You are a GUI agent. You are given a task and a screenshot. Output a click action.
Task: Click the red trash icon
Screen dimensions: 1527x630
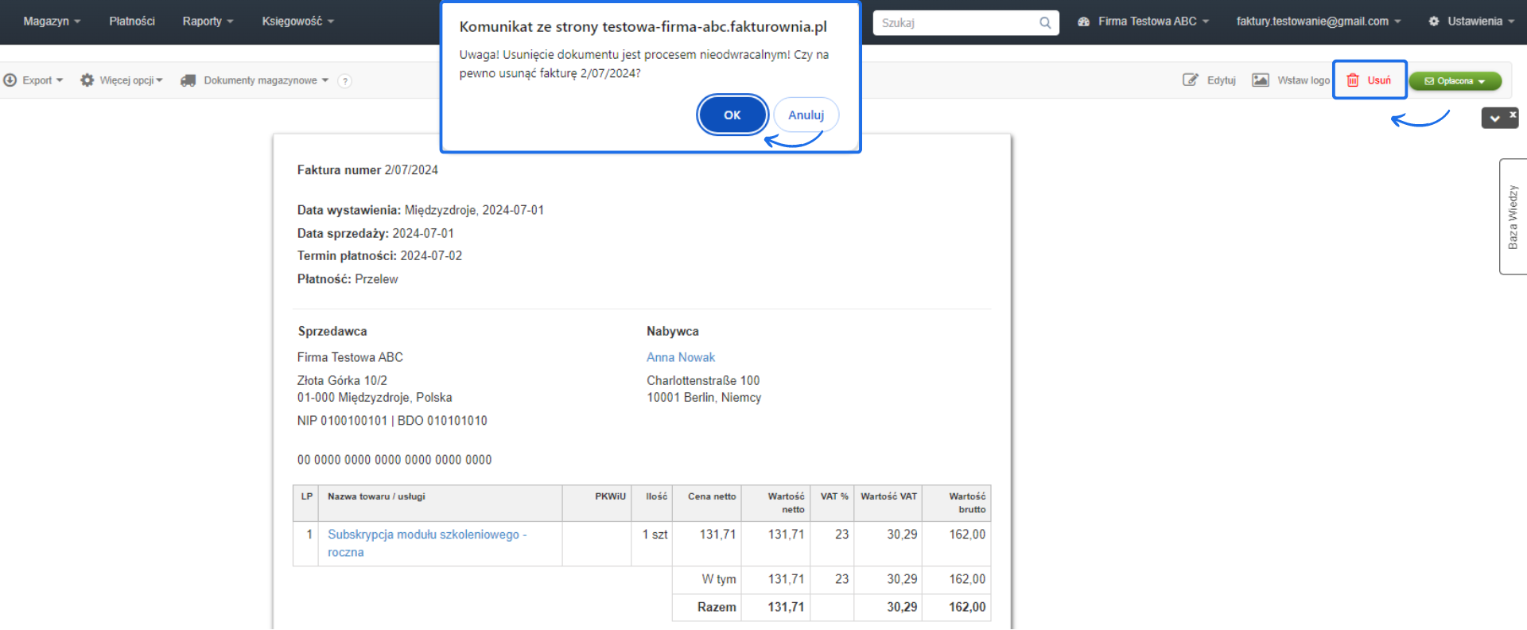[1353, 80]
